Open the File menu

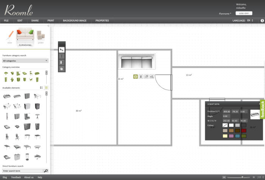(x=6, y=21)
